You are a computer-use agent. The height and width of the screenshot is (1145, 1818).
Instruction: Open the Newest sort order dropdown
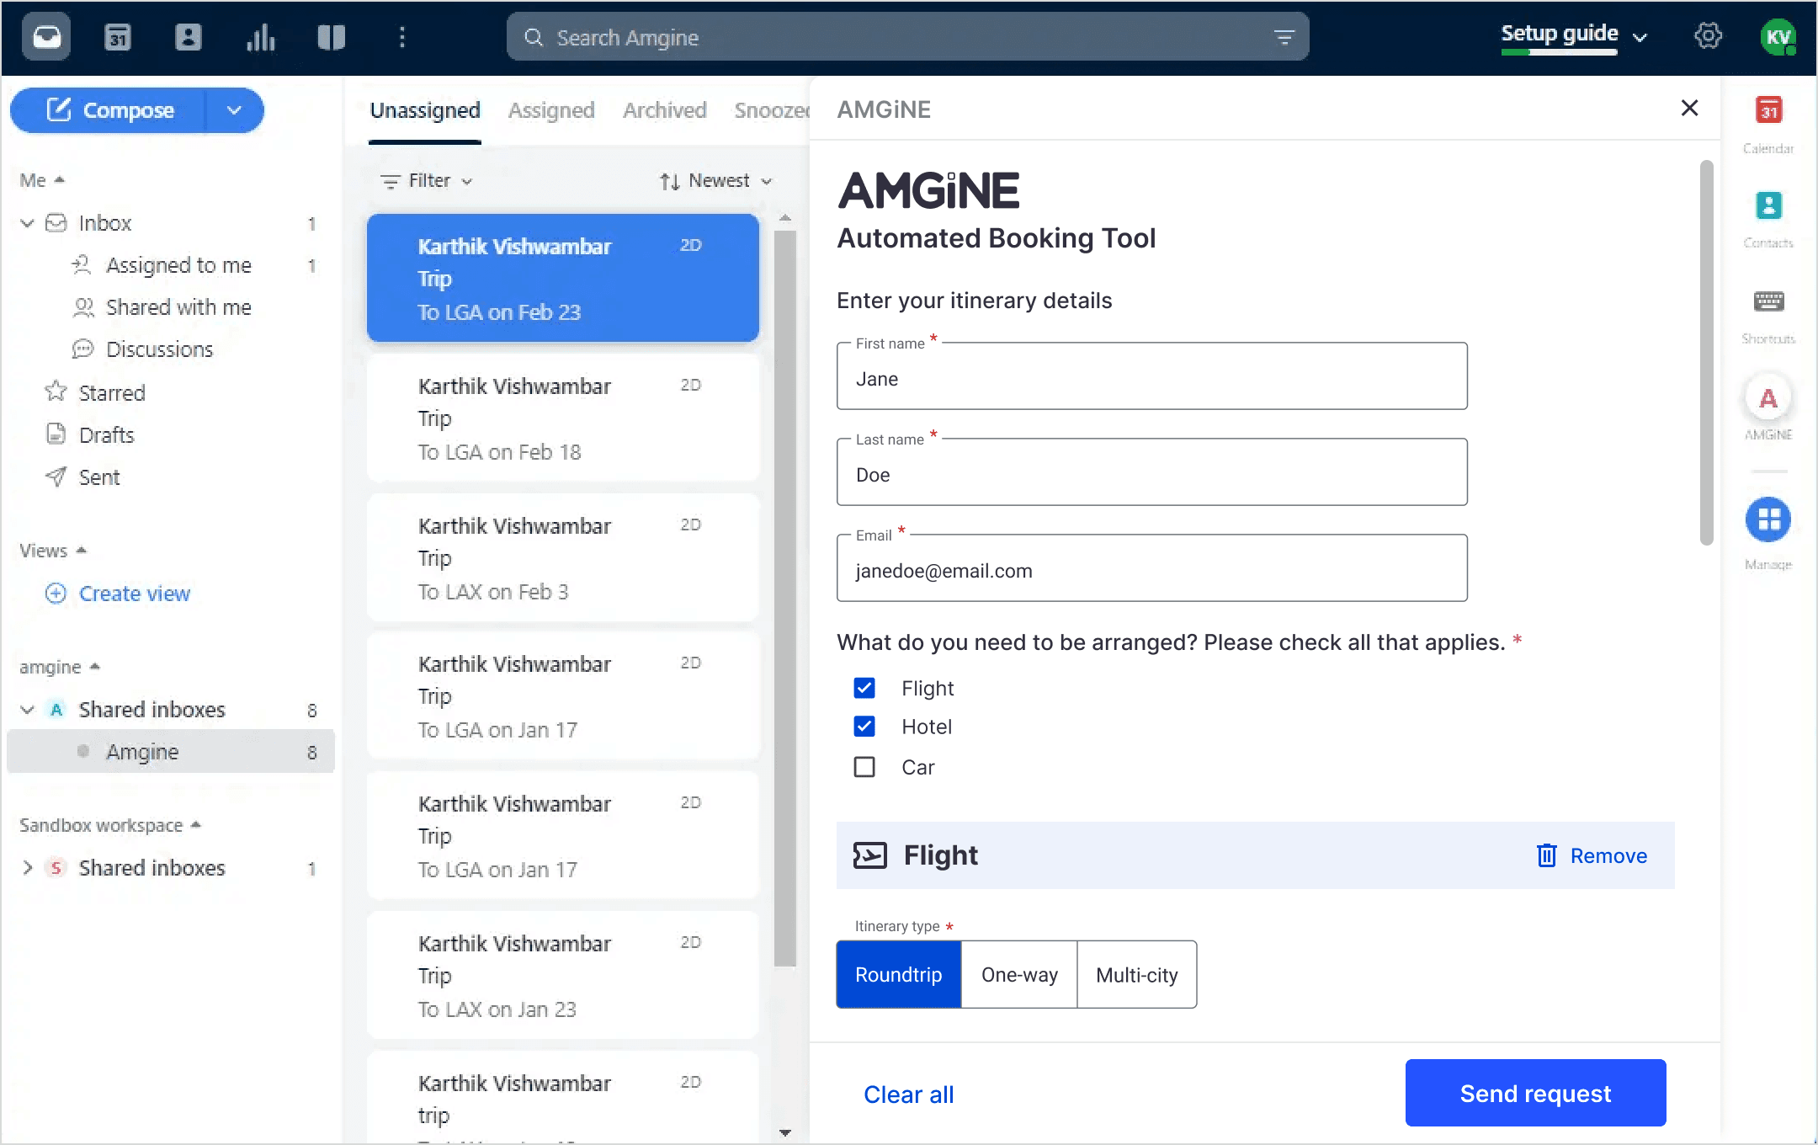(715, 180)
